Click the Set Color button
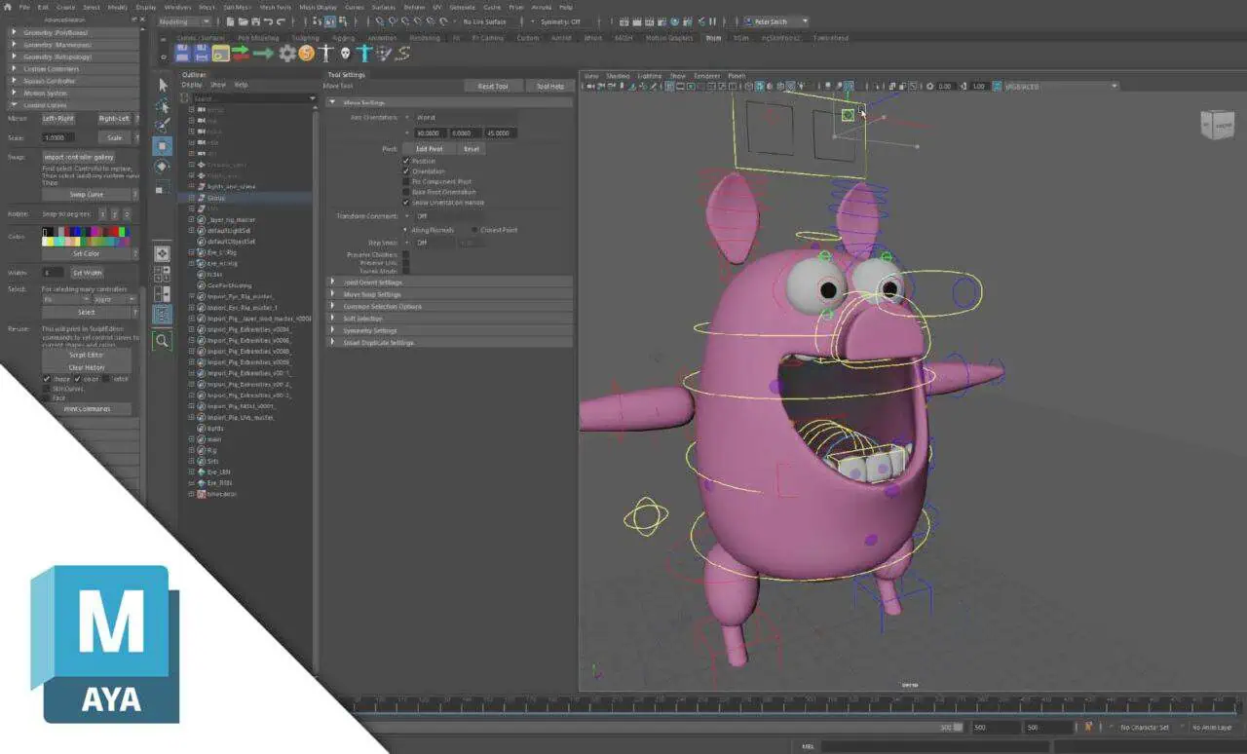The width and height of the screenshot is (1247, 754). (87, 253)
